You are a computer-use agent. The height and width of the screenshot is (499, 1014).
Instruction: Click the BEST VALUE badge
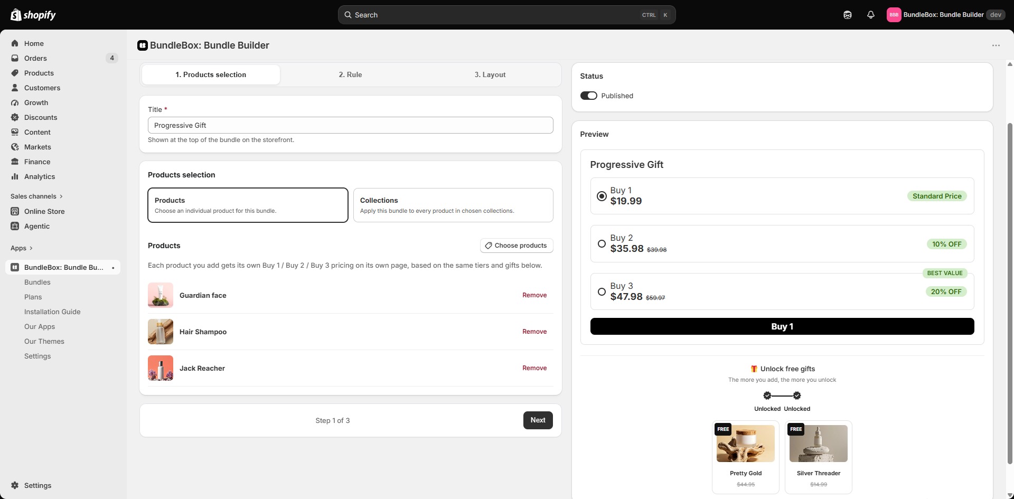click(945, 273)
